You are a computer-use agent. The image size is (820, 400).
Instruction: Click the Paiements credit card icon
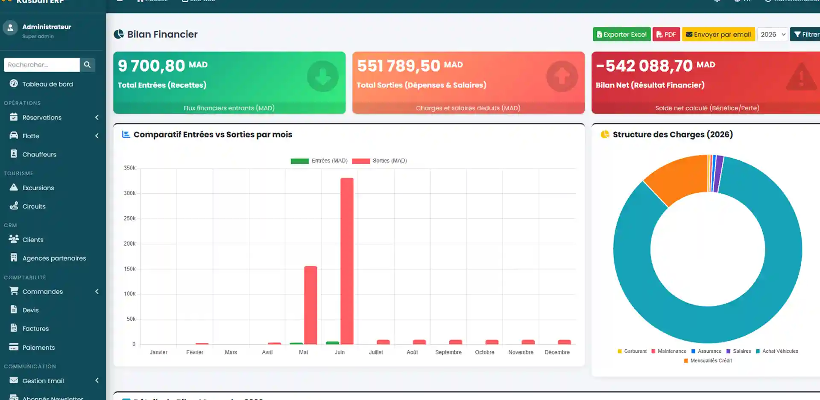point(14,347)
